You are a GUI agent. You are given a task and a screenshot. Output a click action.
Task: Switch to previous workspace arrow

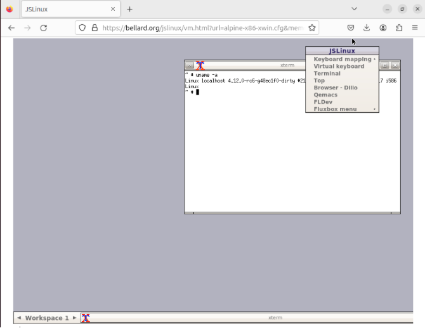[x=19, y=318]
